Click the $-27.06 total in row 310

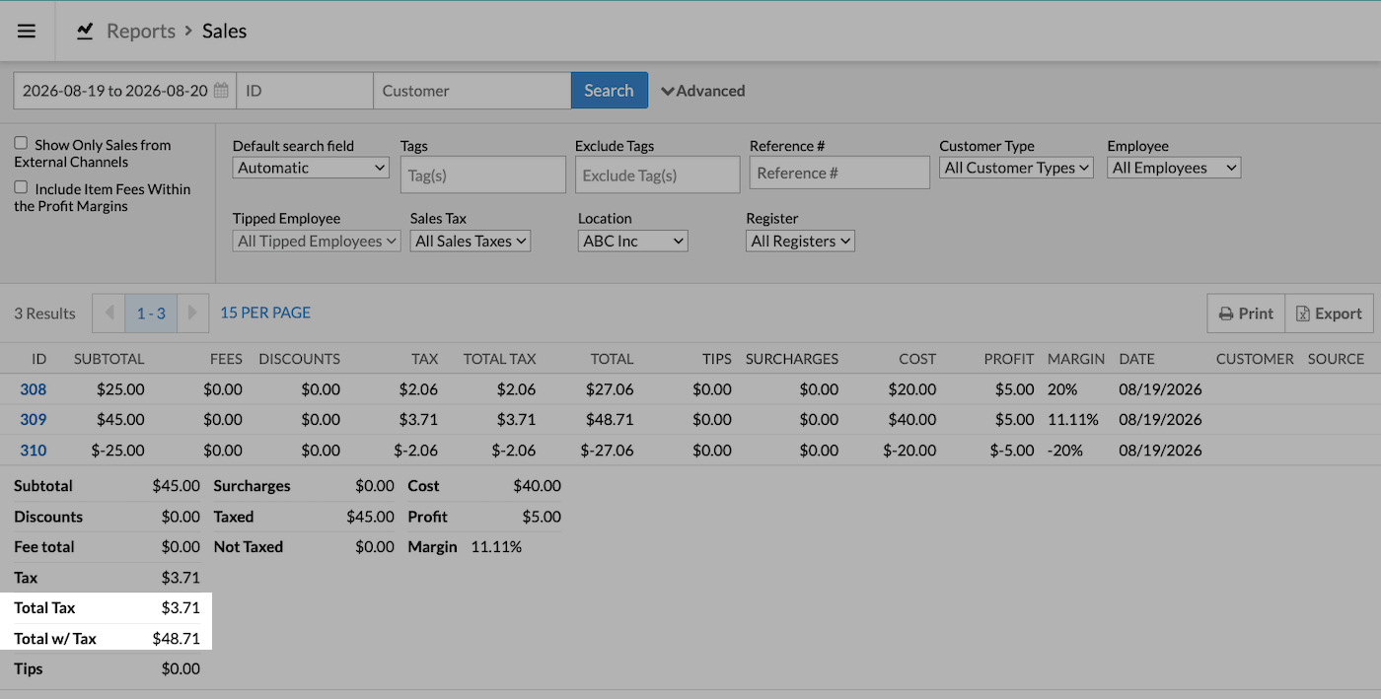pos(606,450)
